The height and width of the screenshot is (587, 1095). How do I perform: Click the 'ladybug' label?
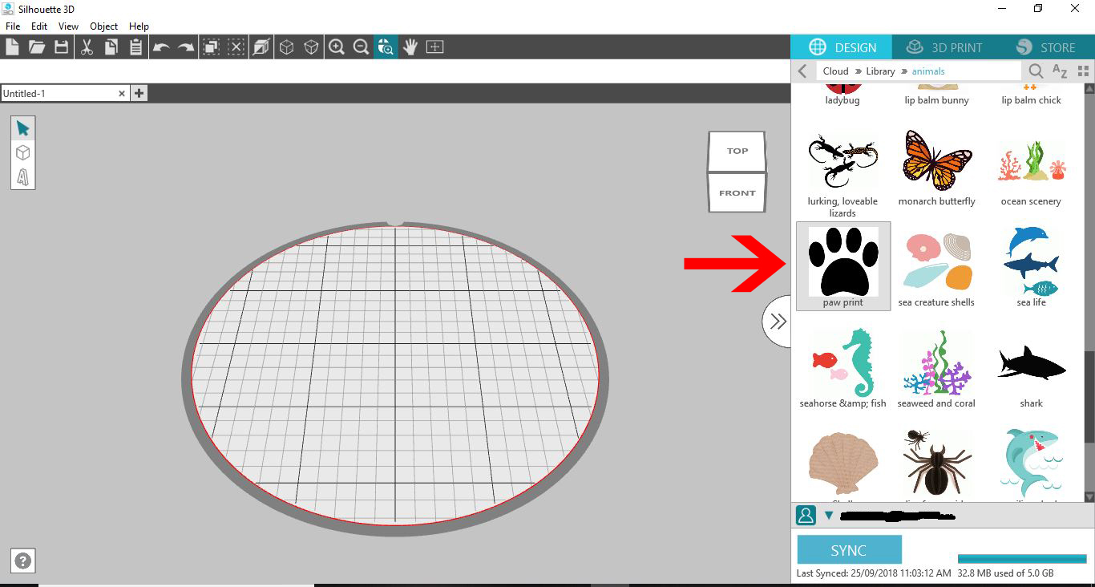[x=842, y=100]
